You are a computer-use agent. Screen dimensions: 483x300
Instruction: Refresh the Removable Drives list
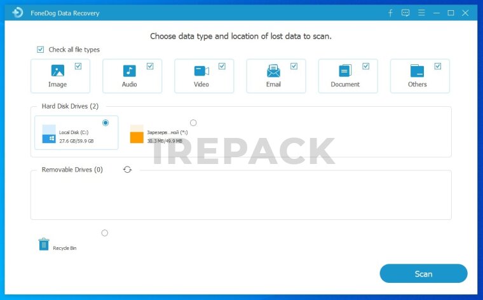tap(127, 170)
